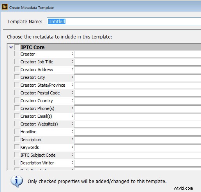The image size is (201, 192).
Task: Focus the Creator: Website(s) value field
Action: (x=138, y=124)
